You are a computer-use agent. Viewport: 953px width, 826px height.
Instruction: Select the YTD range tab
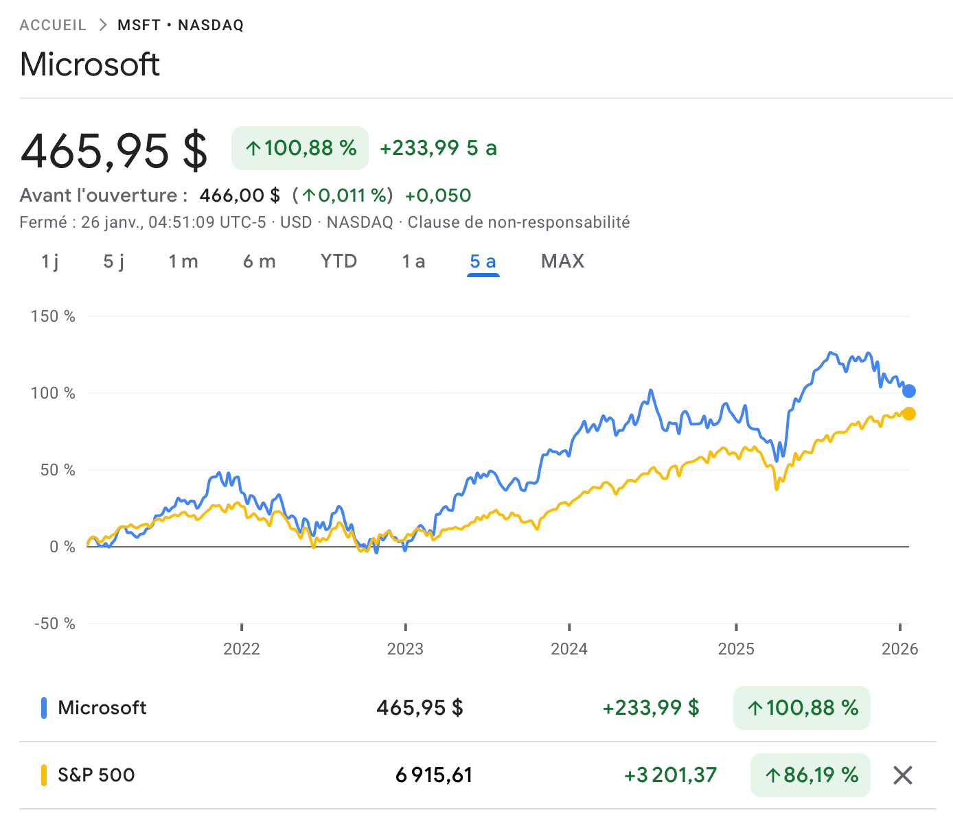click(x=338, y=261)
